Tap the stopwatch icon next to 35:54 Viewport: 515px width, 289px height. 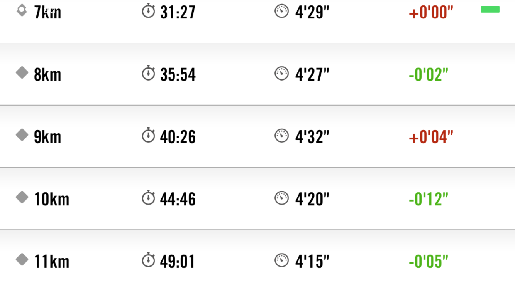pyautogui.click(x=148, y=73)
